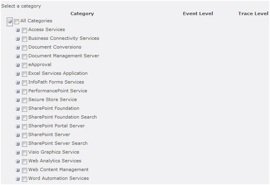This screenshot has height=185, width=270.
Task: Click the SharePoint Foundation Search label
Action: point(63,117)
